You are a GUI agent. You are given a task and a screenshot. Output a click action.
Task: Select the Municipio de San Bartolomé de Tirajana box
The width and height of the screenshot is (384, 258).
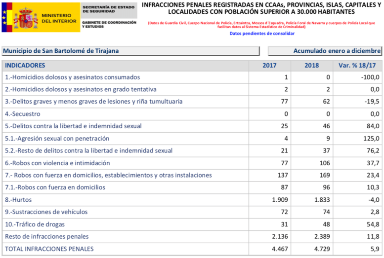click(x=129, y=51)
